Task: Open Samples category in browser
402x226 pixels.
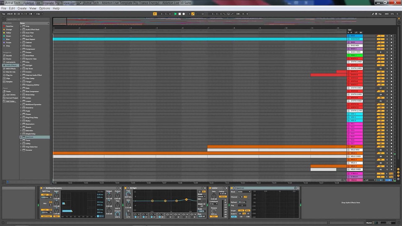Action: pos(9,82)
